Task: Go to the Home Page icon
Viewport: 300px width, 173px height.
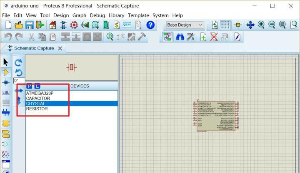Action: [x=52, y=25]
